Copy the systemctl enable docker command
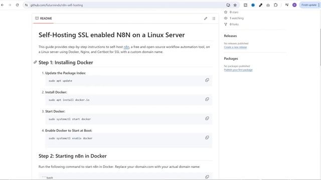The image size is (321, 180). [207, 137]
